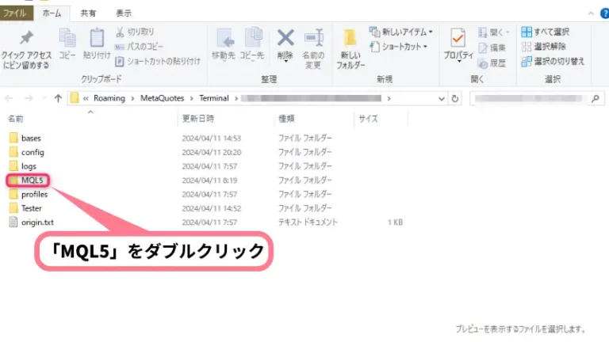The image size is (609, 342).
Task: Click Invert Selection (選択の切り替え)
Action: pos(553,61)
